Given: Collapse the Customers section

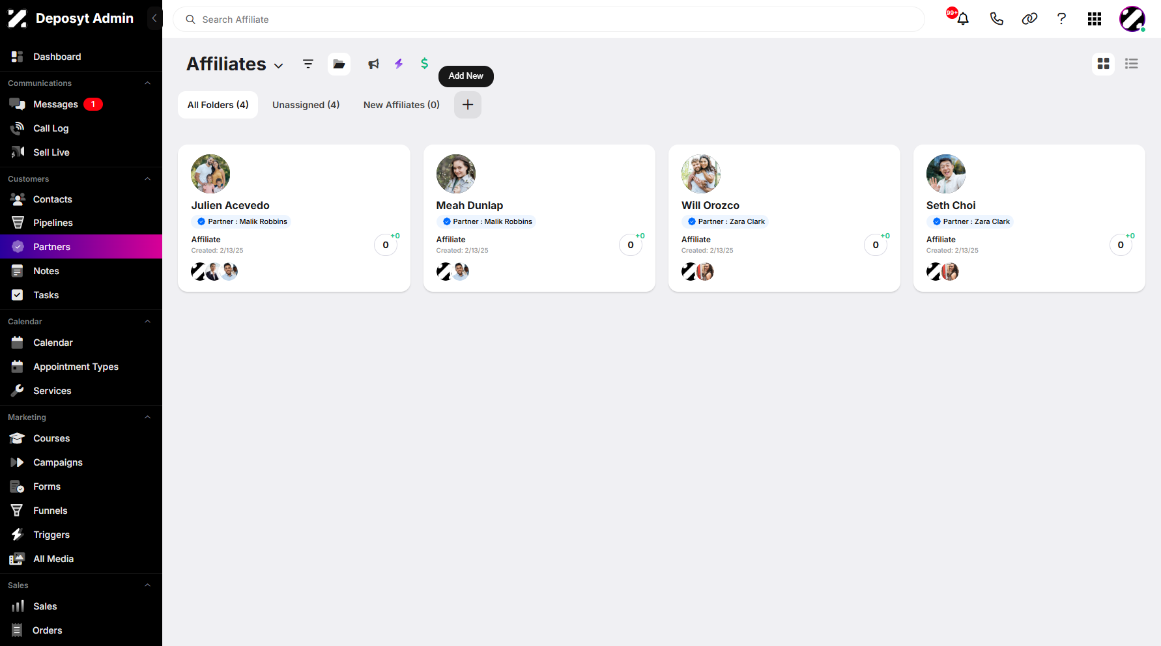Looking at the screenshot, I should point(147,179).
